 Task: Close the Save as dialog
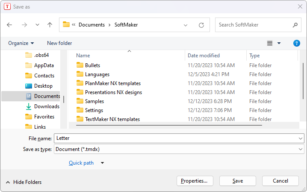[300, 6]
